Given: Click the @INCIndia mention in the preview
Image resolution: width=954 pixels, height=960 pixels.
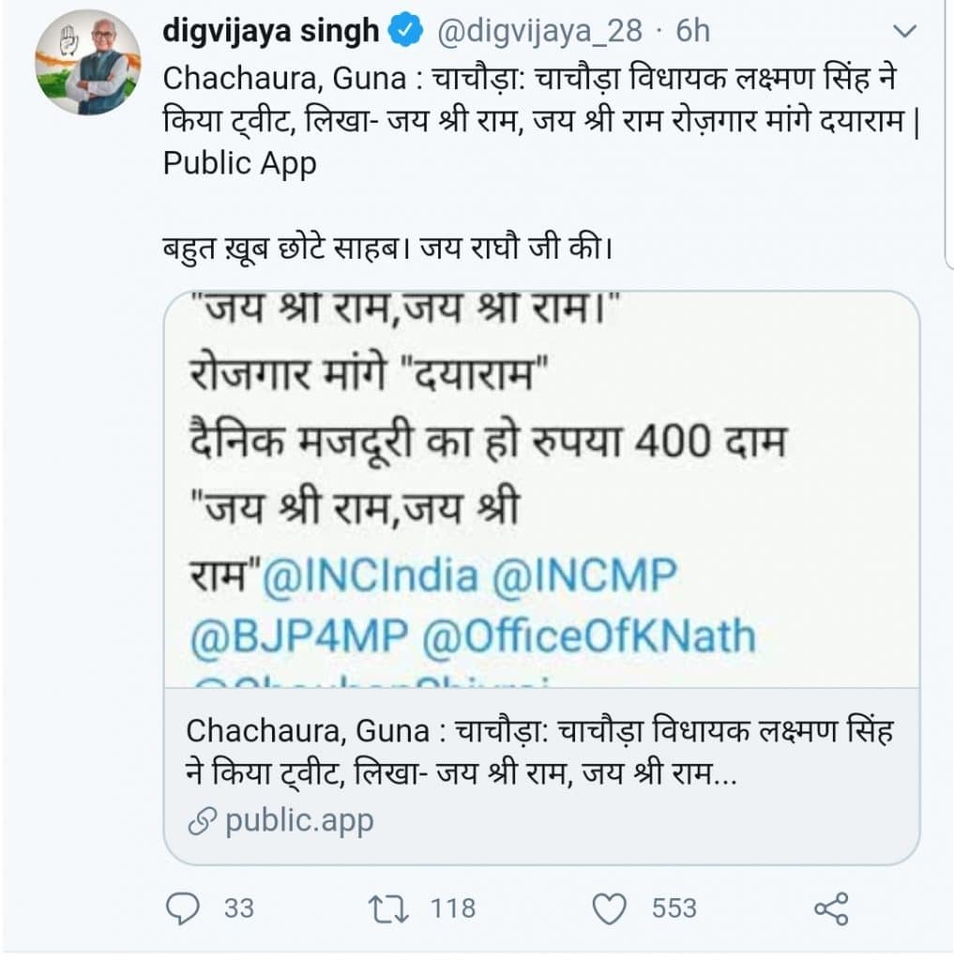Looking at the screenshot, I should 371,575.
